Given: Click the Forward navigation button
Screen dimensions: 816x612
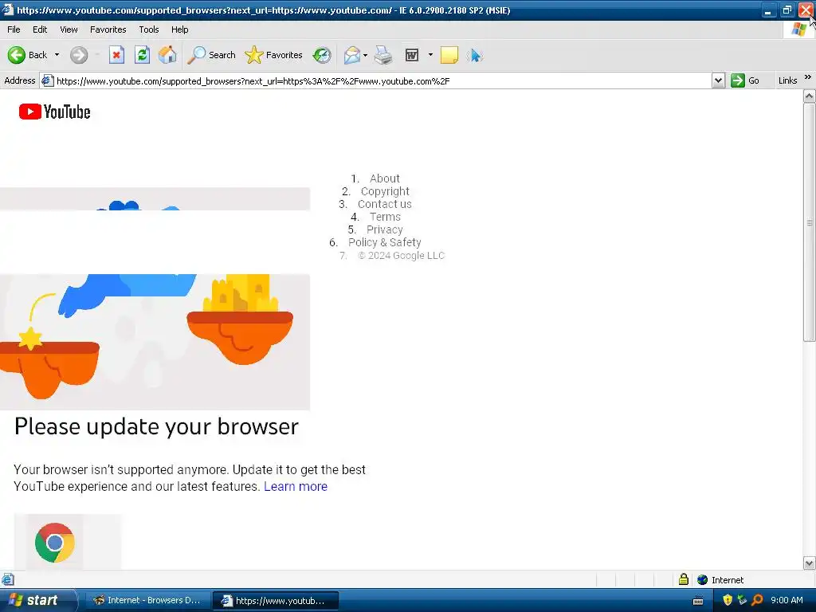Looking at the screenshot, I should click(x=79, y=55).
